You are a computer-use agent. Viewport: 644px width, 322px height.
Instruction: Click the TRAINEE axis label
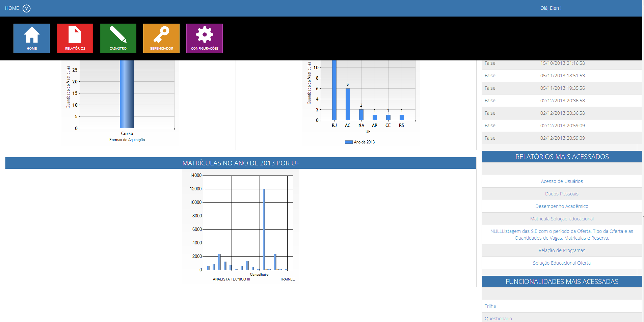click(287, 279)
